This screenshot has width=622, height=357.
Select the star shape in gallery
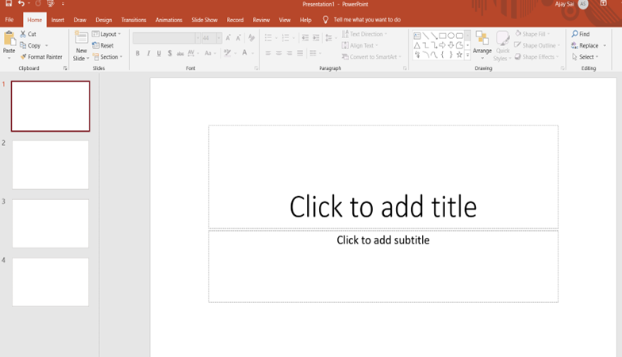[x=459, y=55]
